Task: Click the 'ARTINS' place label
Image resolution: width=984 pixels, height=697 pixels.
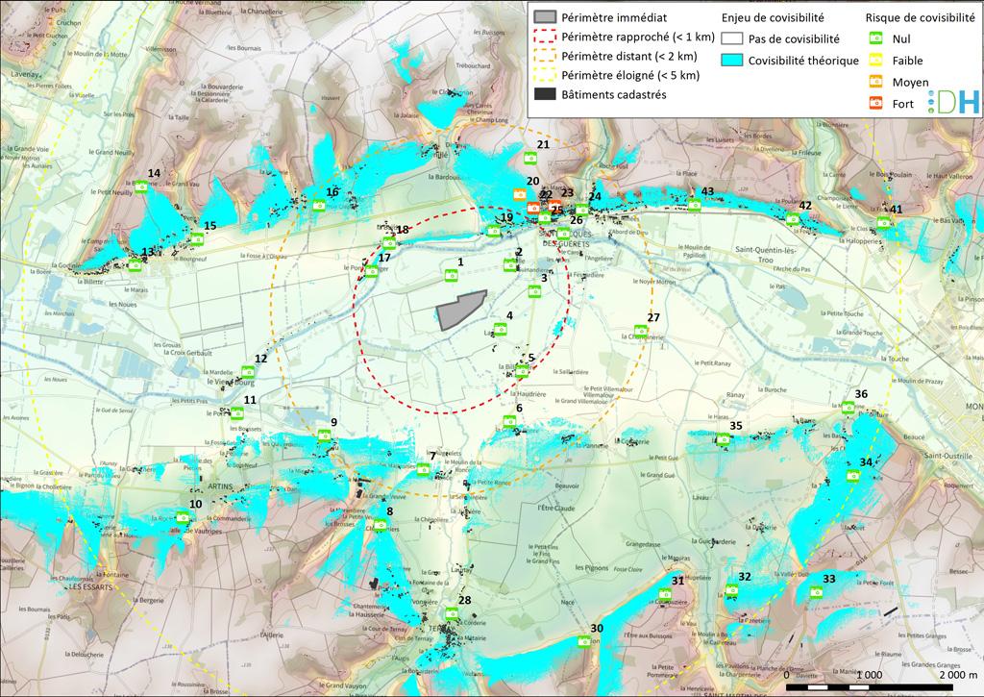Action: point(220,486)
